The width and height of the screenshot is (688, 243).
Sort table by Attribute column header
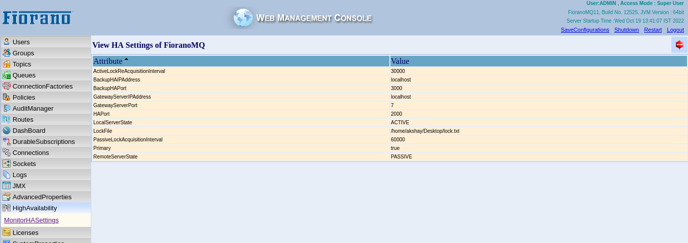tap(108, 61)
